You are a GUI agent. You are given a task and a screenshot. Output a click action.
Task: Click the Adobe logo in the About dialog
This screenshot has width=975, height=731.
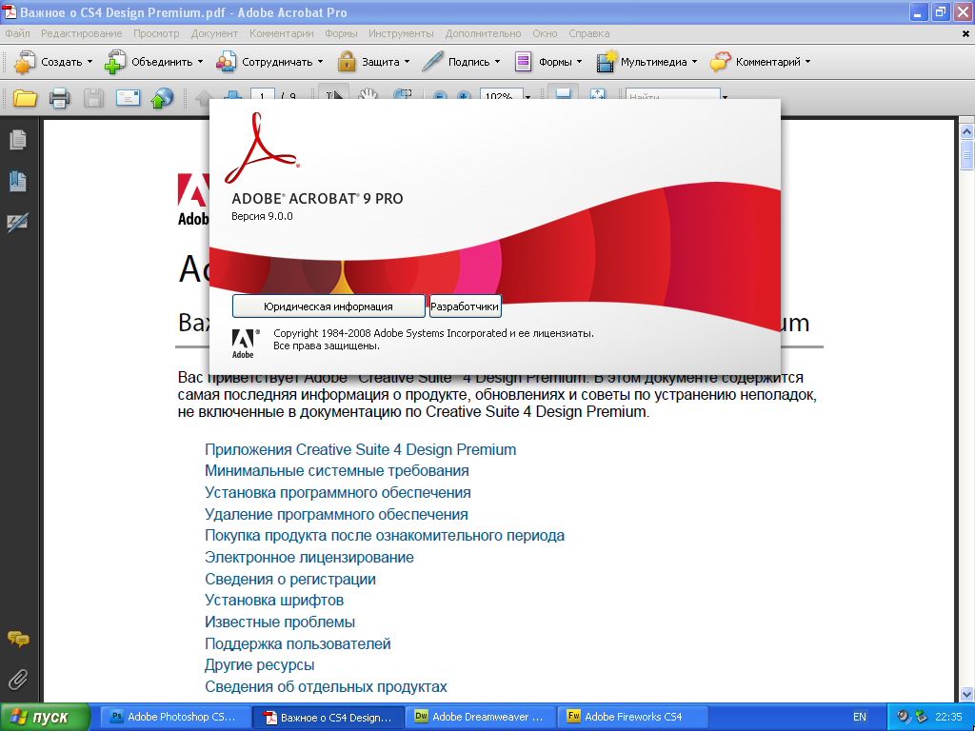pos(244,344)
